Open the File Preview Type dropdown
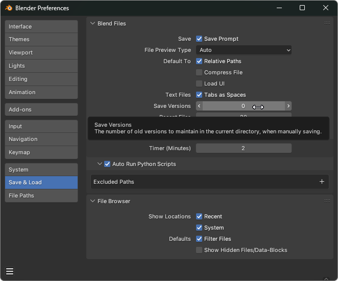 point(244,50)
